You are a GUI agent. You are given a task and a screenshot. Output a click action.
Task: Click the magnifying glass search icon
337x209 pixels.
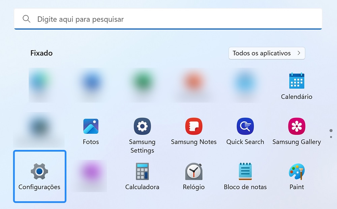(x=26, y=19)
